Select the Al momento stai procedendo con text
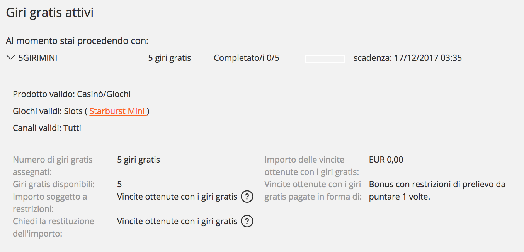This screenshot has width=524, height=252. 77,41
